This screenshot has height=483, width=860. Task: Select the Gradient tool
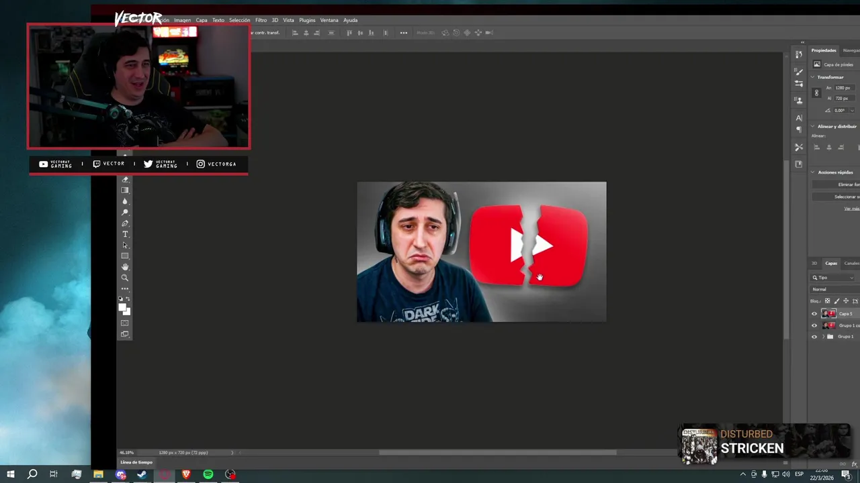[x=125, y=191]
